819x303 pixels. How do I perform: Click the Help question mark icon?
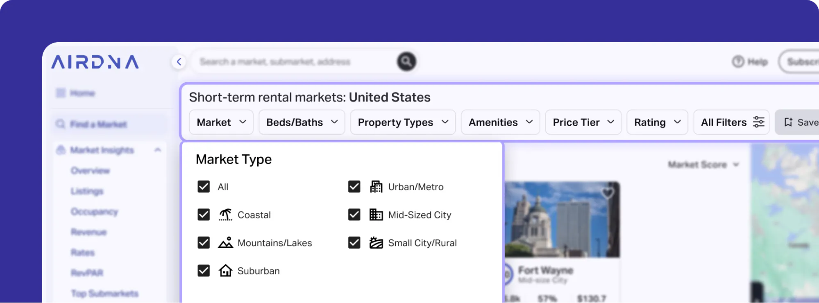tap(738, 62)
